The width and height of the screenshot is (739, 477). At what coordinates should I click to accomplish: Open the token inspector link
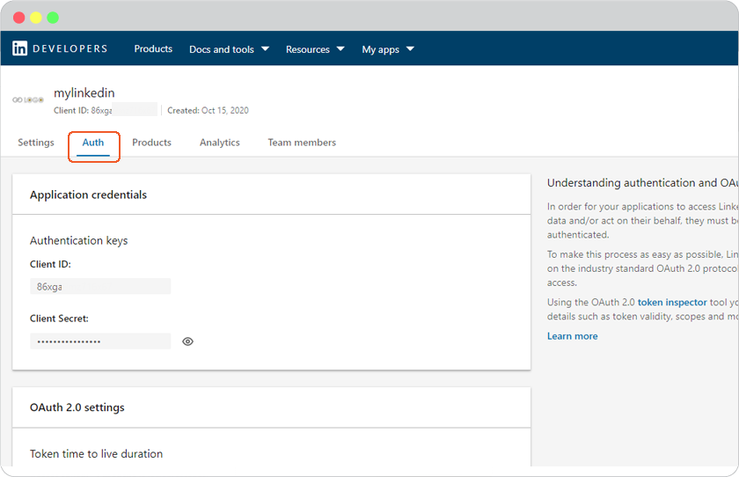672,302
